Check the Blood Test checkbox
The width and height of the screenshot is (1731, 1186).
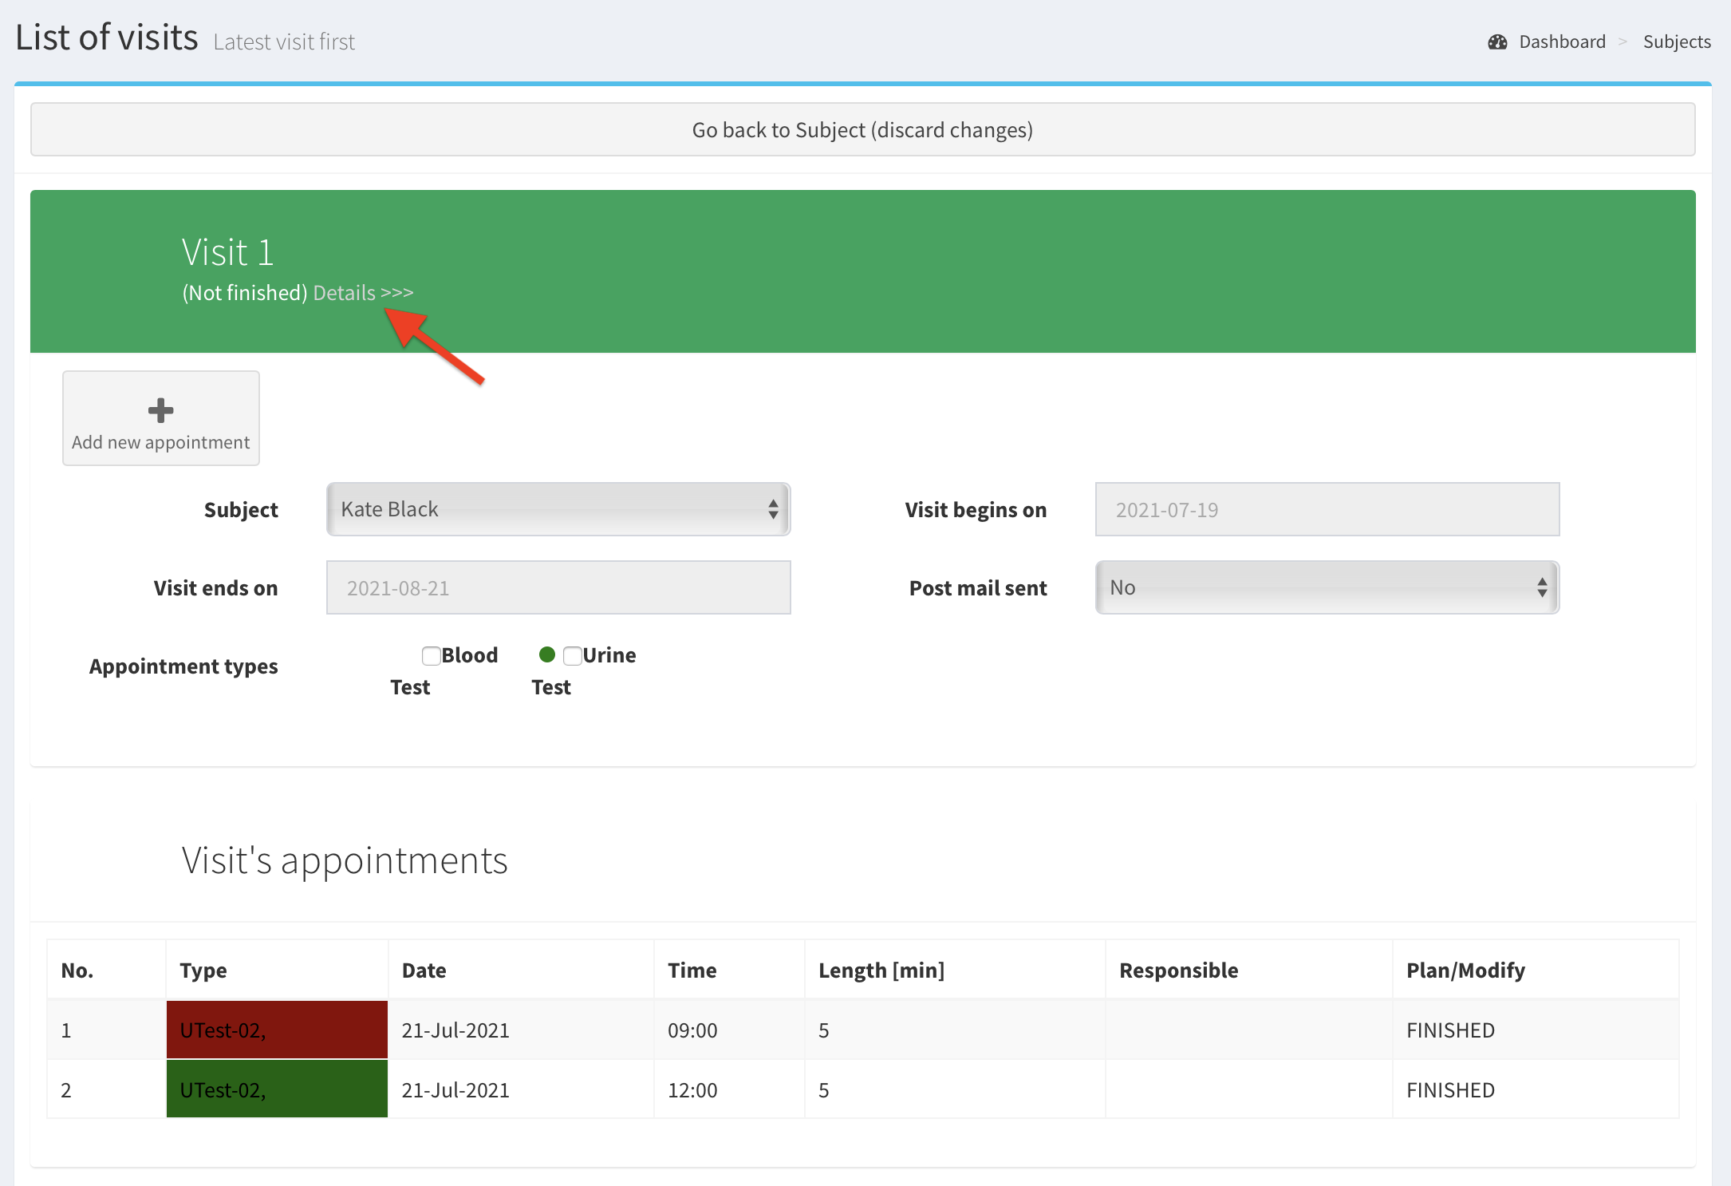point(432,656)
